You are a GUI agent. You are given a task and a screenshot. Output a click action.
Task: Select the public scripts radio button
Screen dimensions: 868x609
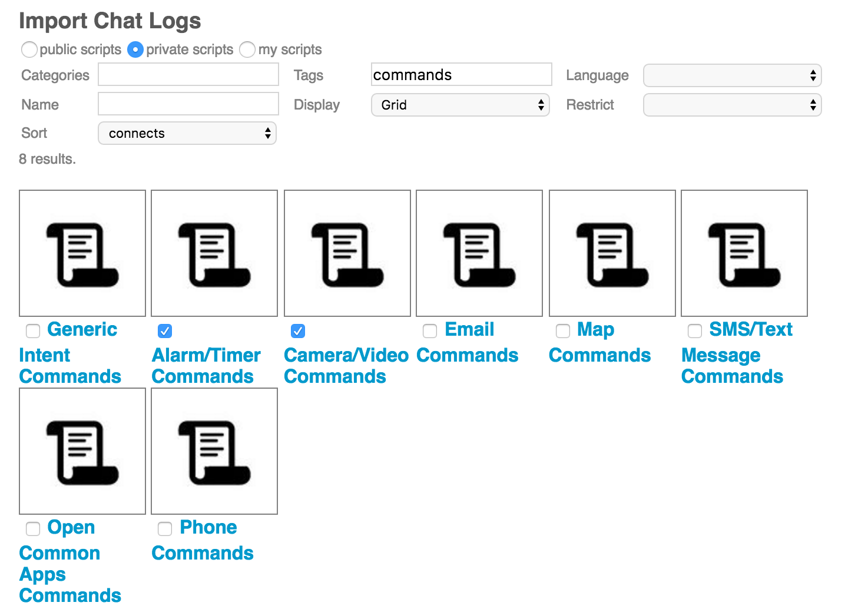point(29,49)
